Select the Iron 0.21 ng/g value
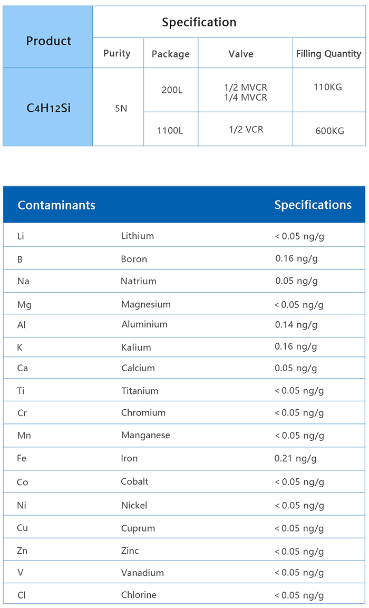 [x=296, y=458]
